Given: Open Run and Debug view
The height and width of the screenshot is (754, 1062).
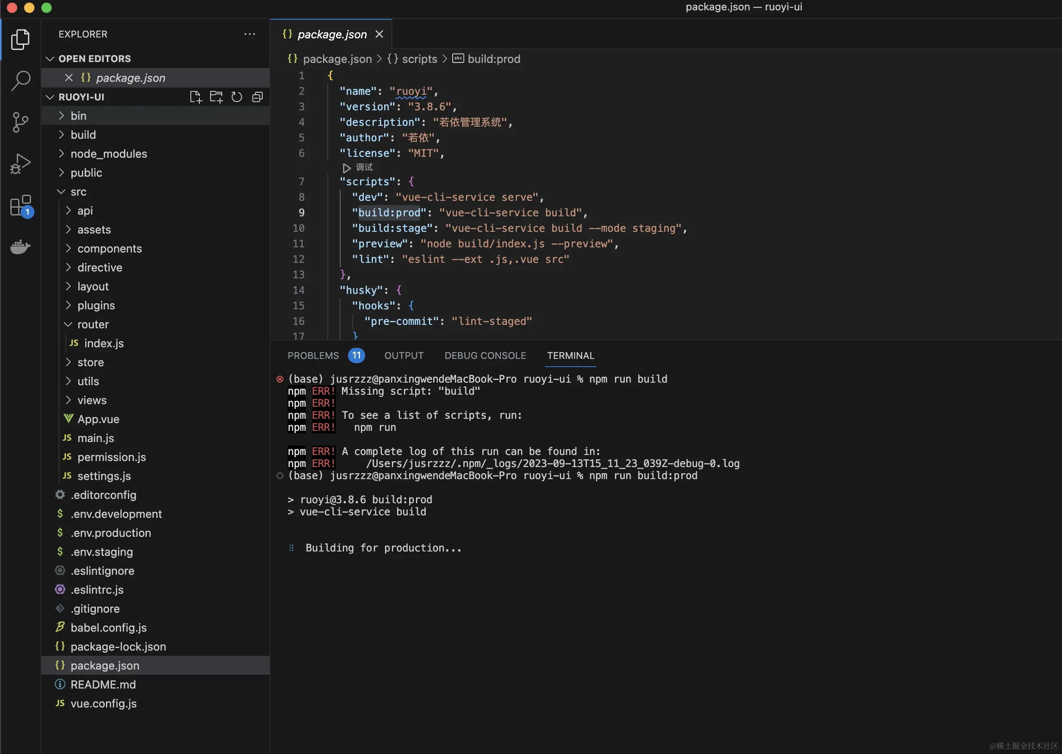Looking at the screenshot, I should [20, 163].
